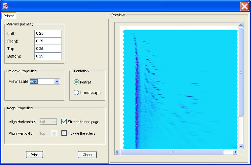Click the View scale 60% text field
This screenshot has width=251, height=165.
[x=42, y=82]
